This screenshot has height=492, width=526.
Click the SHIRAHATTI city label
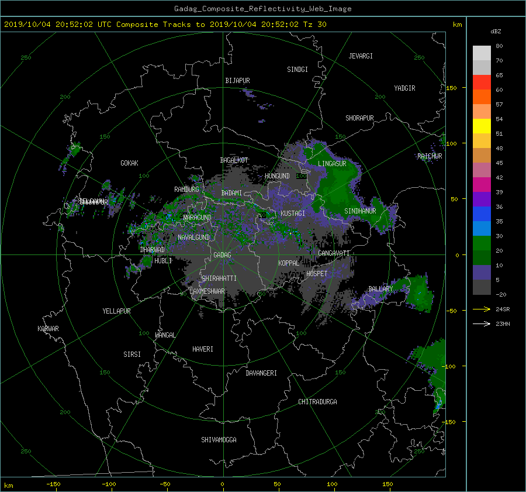coord(219,278)
